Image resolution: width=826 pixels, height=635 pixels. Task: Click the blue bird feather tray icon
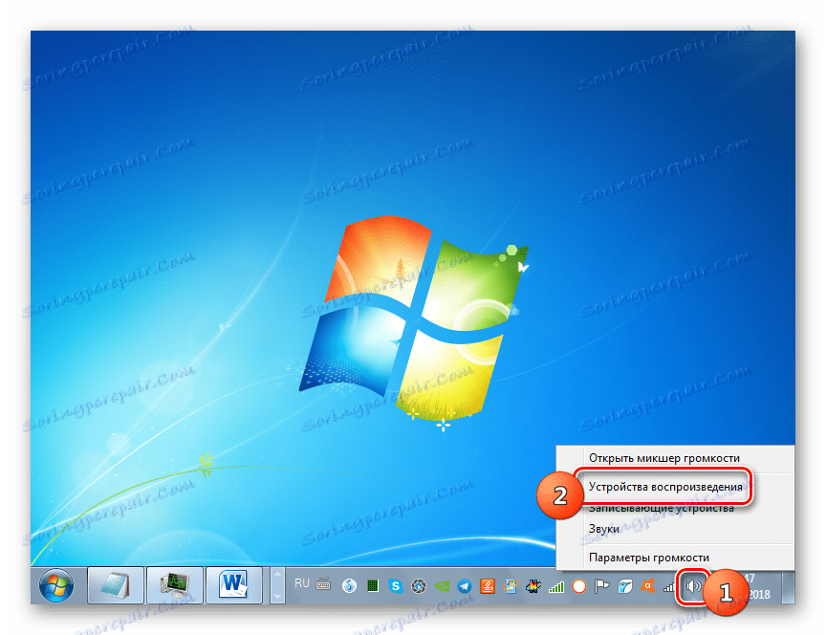tap(625, 586)
